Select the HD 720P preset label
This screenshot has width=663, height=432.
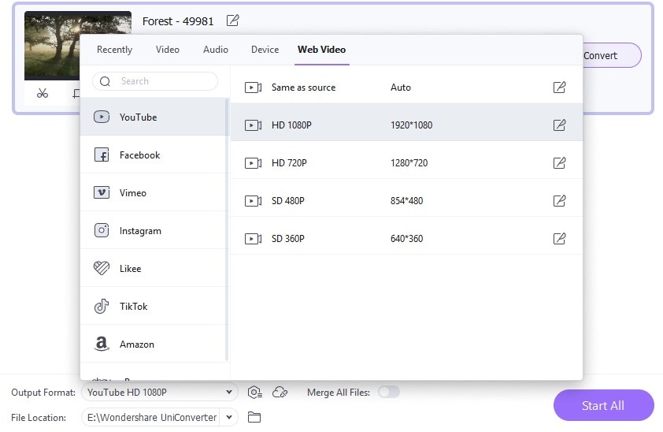coord(289,163)
